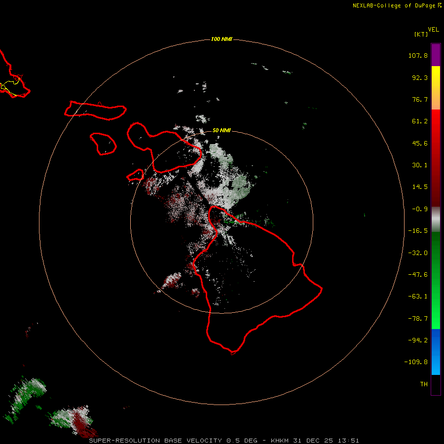This screenshot has height=444, width=444.
Task: Click the "[KT]" units label
Action: click(421, 34)
